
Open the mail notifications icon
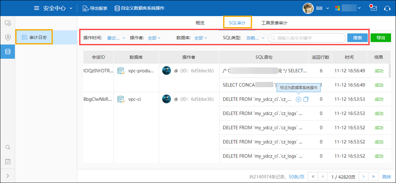coord(374,8)
